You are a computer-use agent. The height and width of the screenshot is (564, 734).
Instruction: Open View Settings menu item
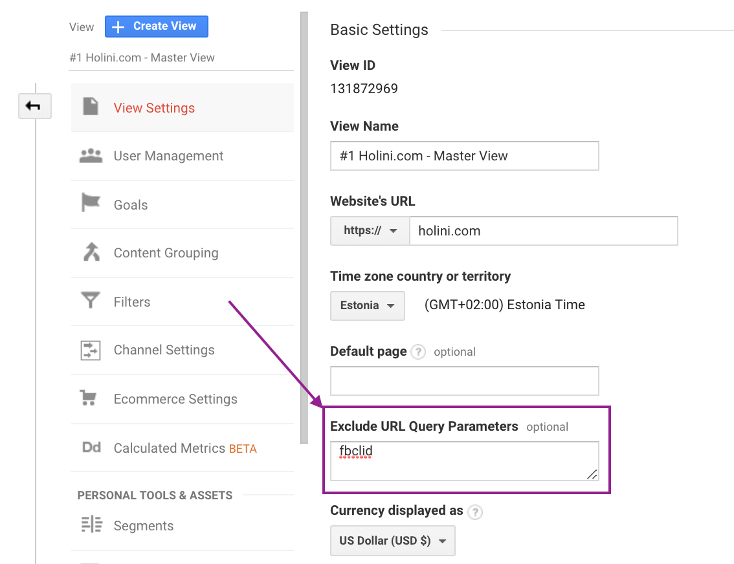click(183, 107)
